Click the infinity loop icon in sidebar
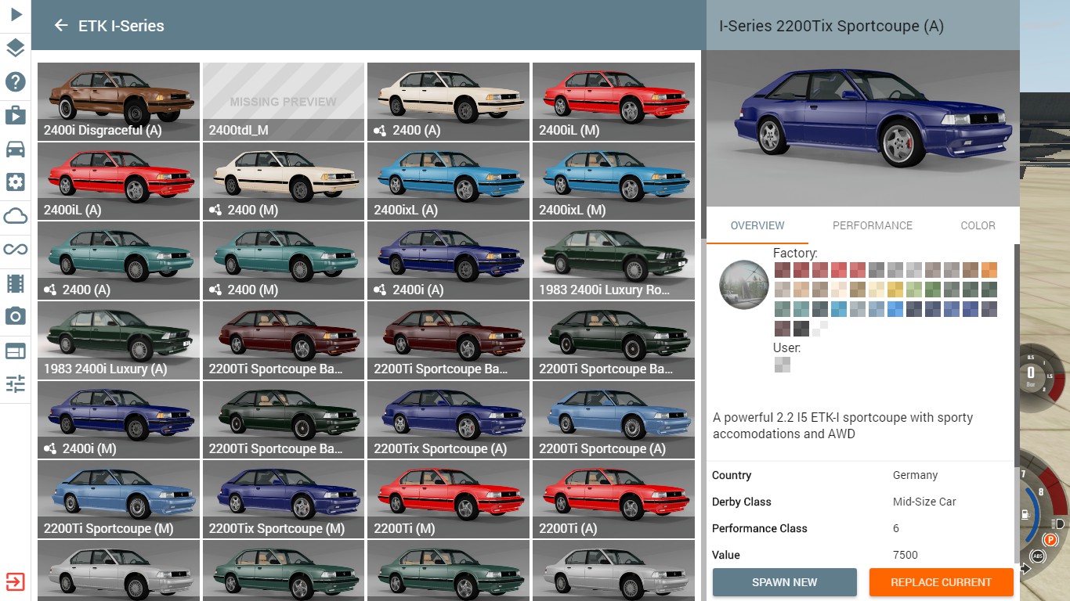The image size is (1070, 601). [x=16, y=250]
